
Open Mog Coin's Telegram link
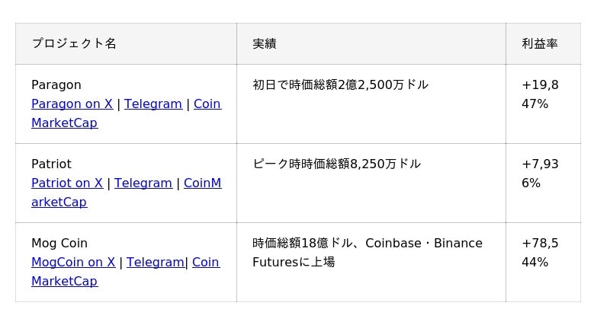(x=156, y=263)
